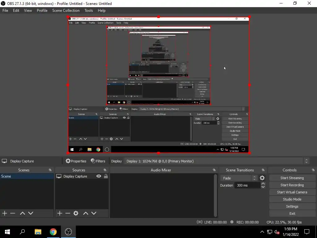
Task: Click the Display combo box spinner arrows
Action: 306,161
